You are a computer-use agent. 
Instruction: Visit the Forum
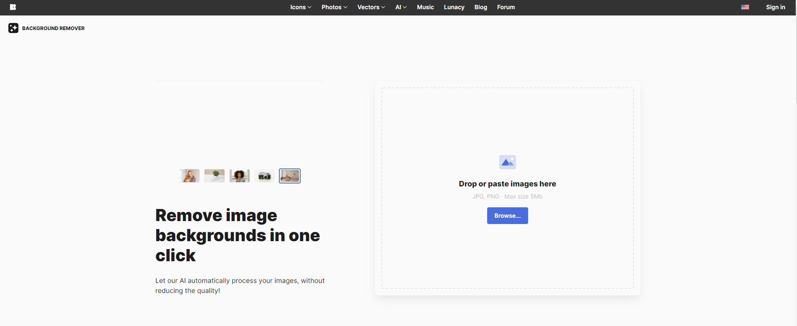tap(506, 7)
